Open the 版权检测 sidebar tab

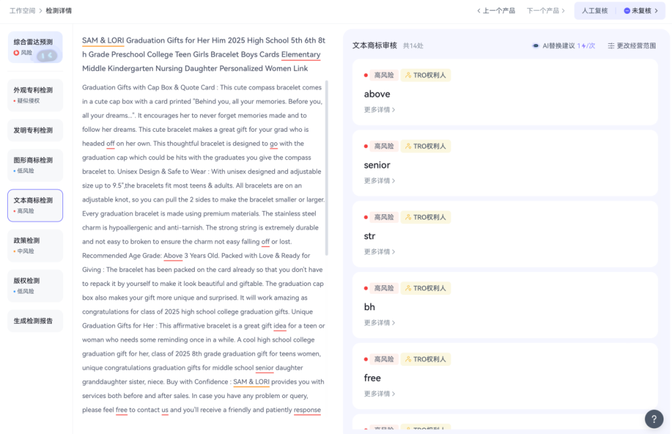(x=35, y=286)
